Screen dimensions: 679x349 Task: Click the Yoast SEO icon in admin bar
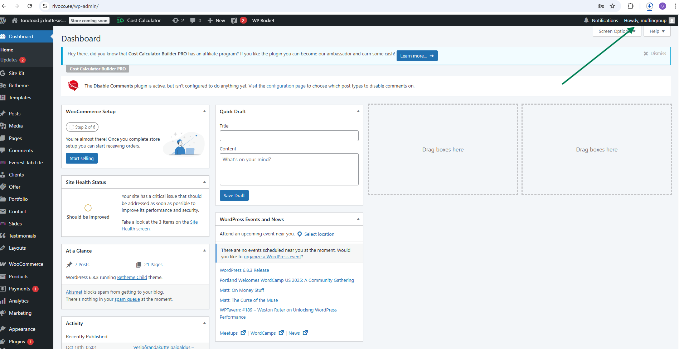[234, 20]
